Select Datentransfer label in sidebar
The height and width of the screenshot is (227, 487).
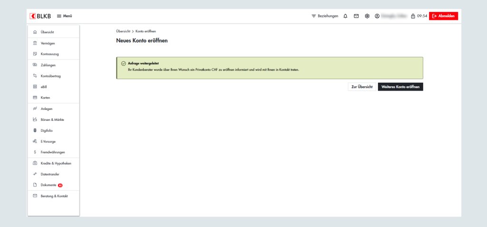pos(50,174)
